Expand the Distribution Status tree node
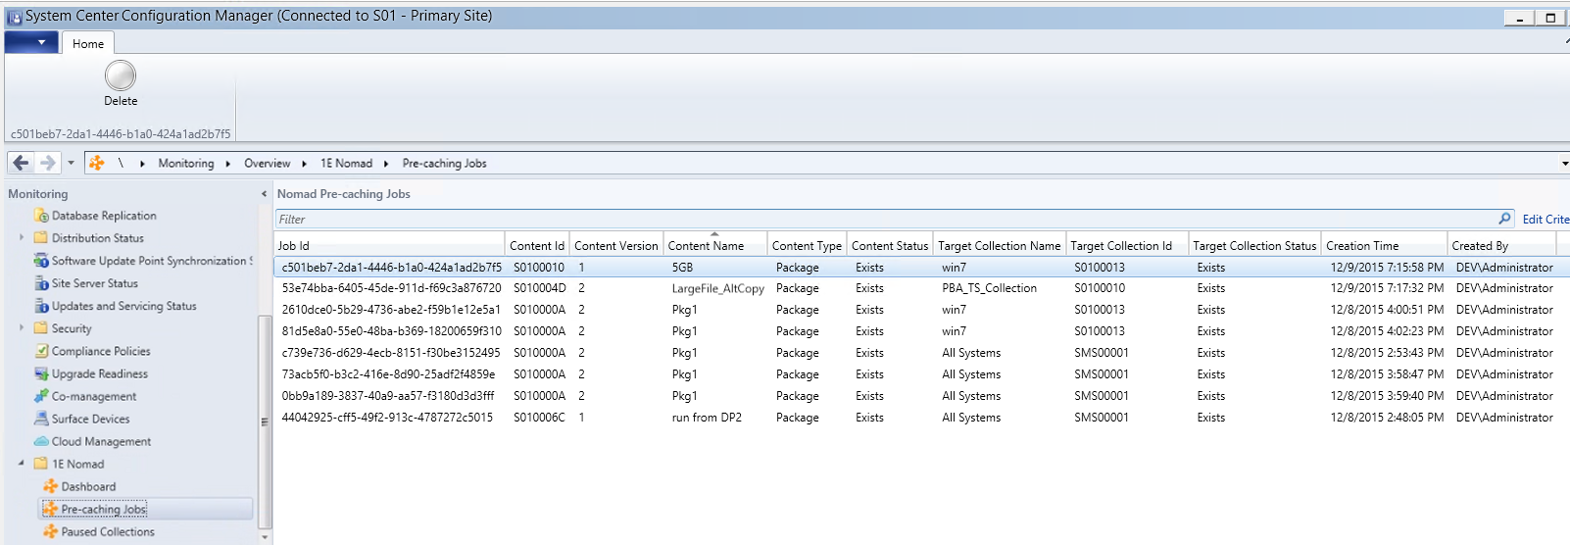This screenshot has width=1570, height=545. pyautogui.click(x=22, y=237)
